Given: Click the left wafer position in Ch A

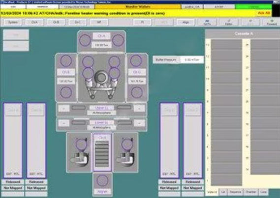Looking at the screenshot, I should point(85,40).
